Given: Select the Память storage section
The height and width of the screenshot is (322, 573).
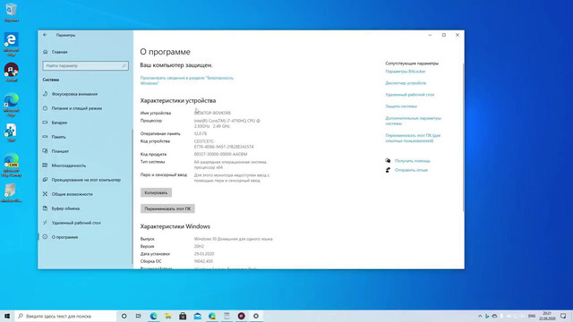Looking at the screenshot, I should (58, 137).
